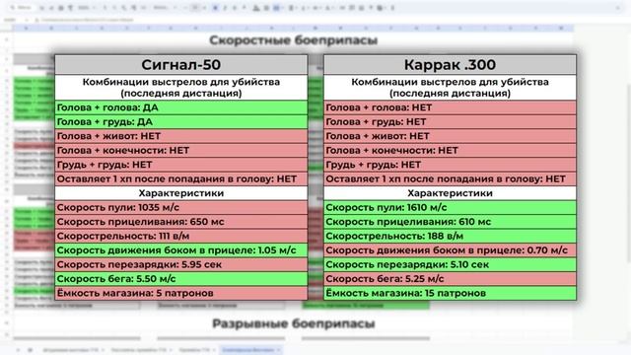Select 'Скорострельность: 111 в/м' cell
The width and height of the screenshot is (631, 355).
tap(181, 237)
